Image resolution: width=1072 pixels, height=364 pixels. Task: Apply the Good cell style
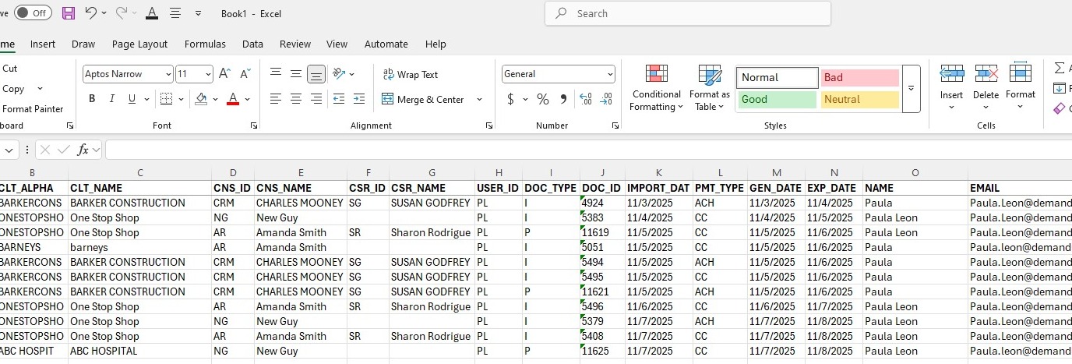coord(777,99)
